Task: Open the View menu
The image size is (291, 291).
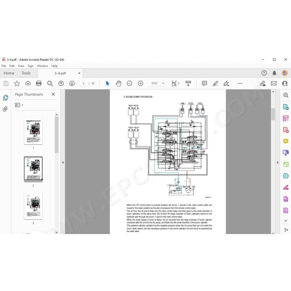Action: pyautogui.click(x=21, y=66)
